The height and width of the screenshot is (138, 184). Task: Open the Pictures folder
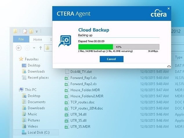coord(34,120)
